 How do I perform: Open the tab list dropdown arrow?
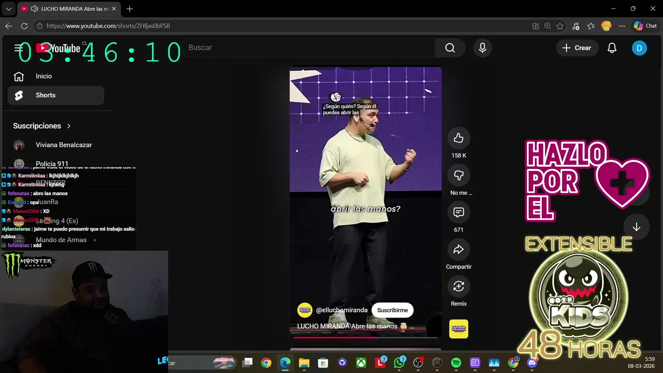pos(8,9)
